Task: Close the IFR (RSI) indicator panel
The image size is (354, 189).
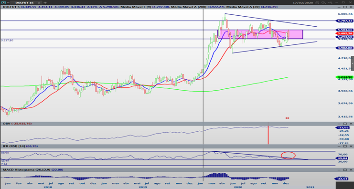Action: coord(351,147)
